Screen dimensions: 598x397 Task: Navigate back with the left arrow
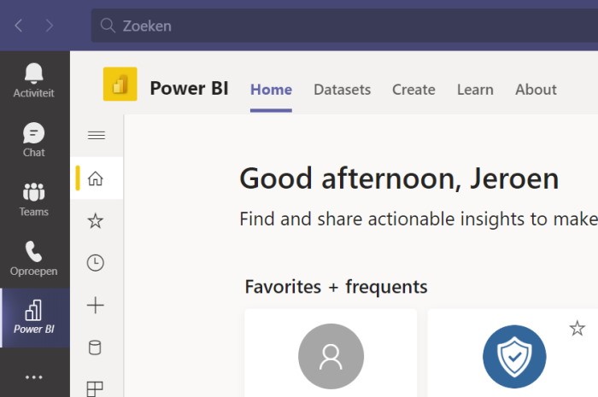click(x=19, y=26)
